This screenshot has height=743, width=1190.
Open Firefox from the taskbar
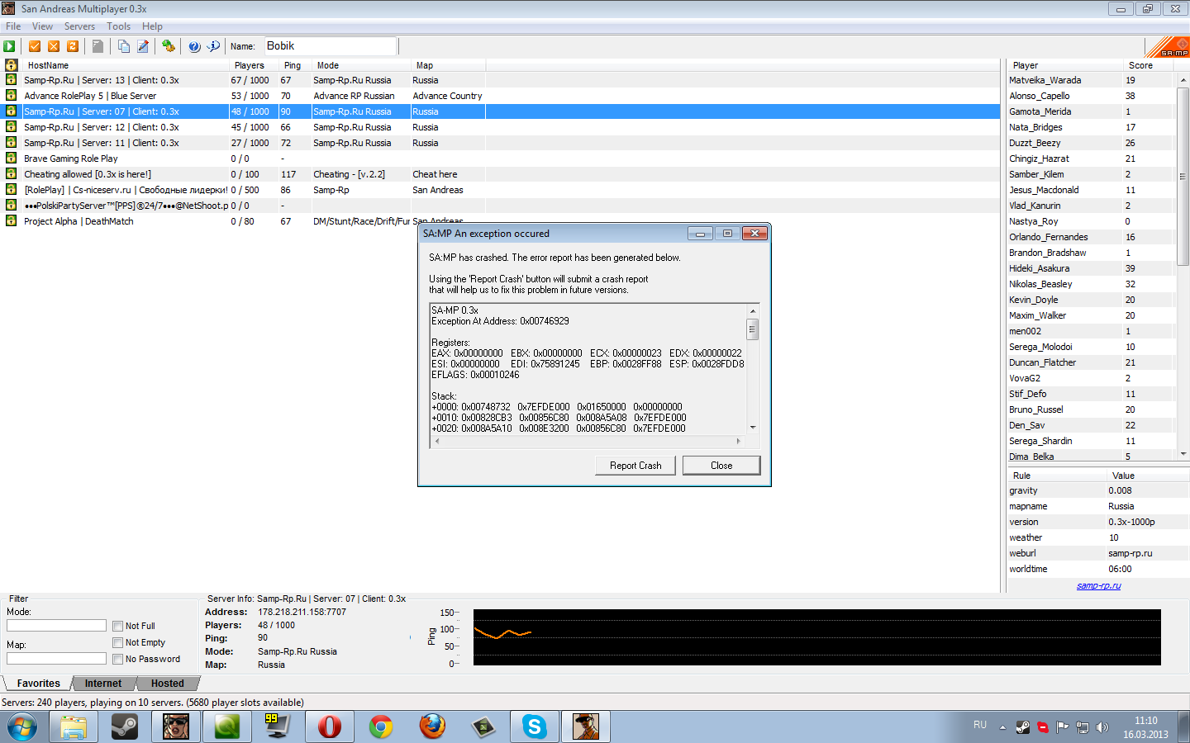(x=432, y=726)
